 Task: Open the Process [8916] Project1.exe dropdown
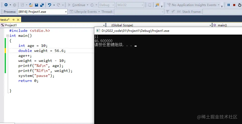(43, 12)
